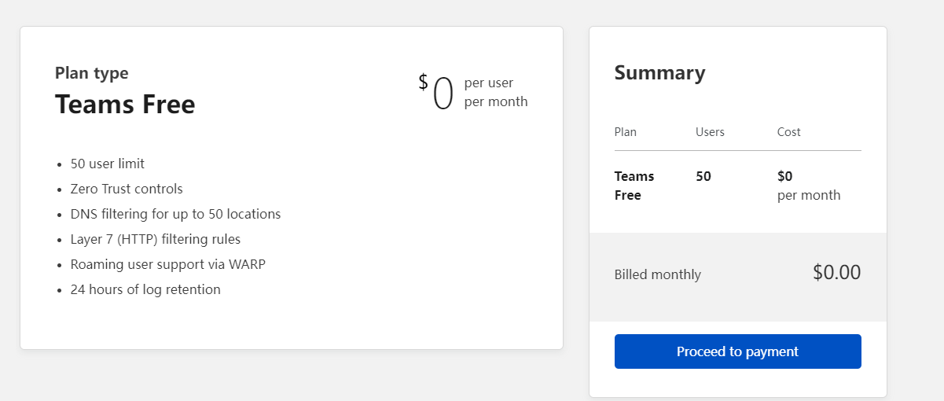Click the Plan column header in Summary
This screenshot has width=944, height=401.
point(626,132)
